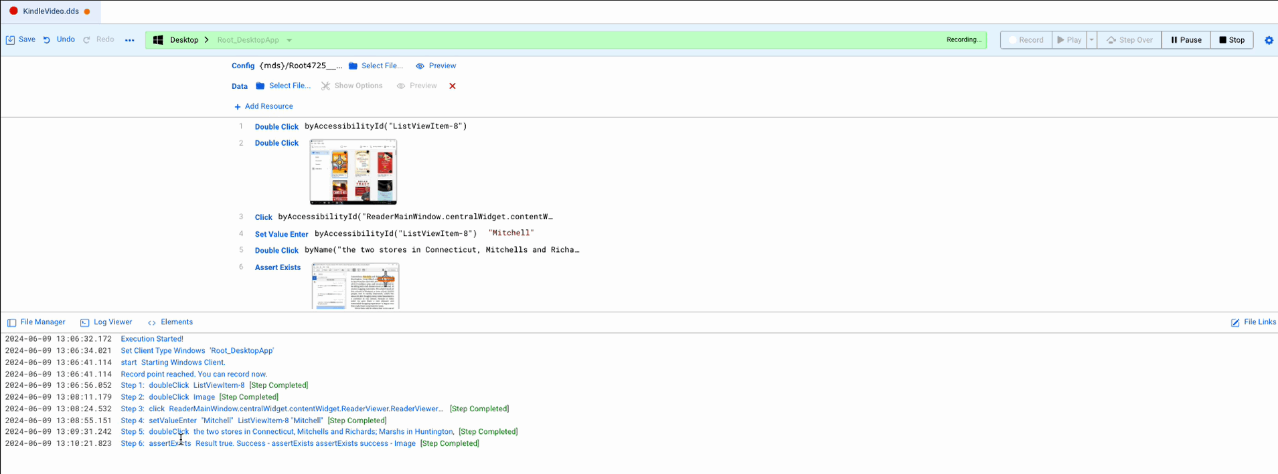Click the red X to remove Data resource

click(x=453, y=86)
